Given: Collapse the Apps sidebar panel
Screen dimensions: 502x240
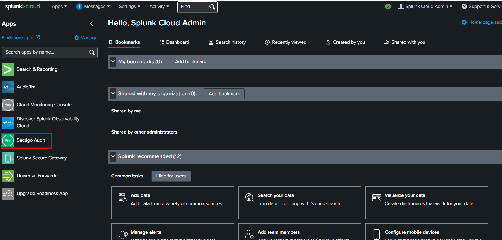Looking at the screenshot, I should pos(92,24).
